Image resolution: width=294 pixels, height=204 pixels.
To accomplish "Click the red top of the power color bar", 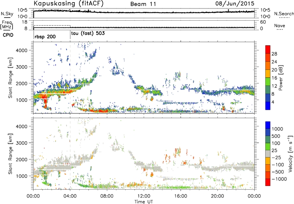I will click(x=268, y=49).
